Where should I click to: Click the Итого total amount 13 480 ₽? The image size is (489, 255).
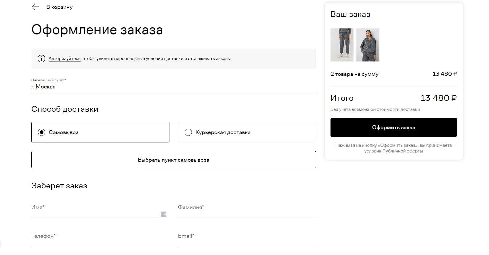coord(438,98)
